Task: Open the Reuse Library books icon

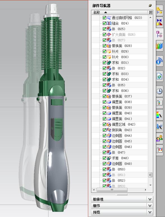Action: (159, 46)
